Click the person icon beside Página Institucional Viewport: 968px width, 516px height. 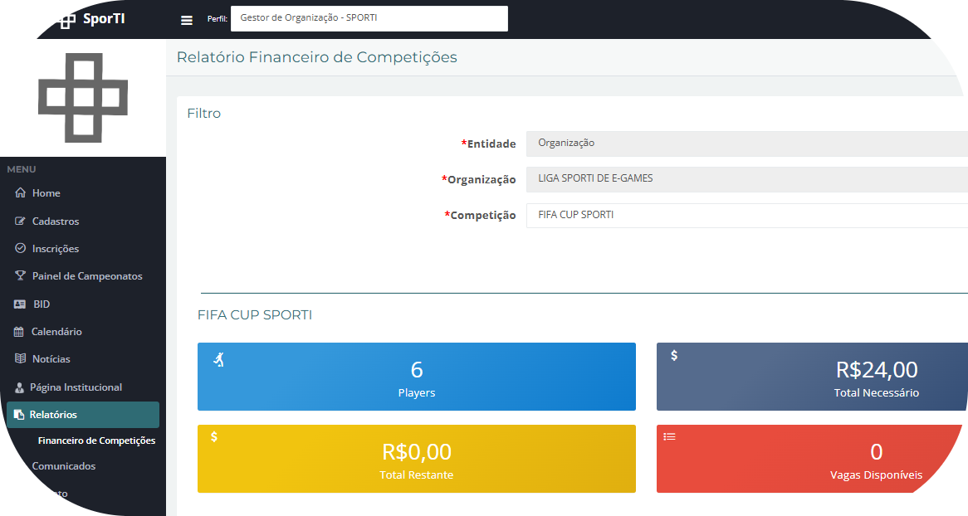point(20,387)
